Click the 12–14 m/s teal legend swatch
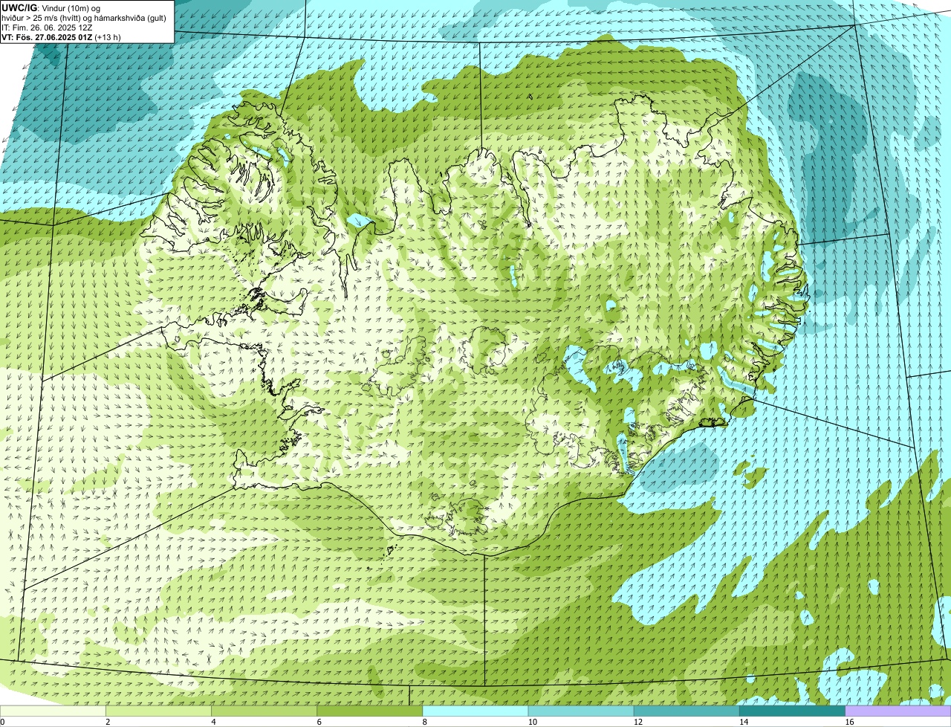The width and height of the screenshot is (951, 727). coord(687,711)
